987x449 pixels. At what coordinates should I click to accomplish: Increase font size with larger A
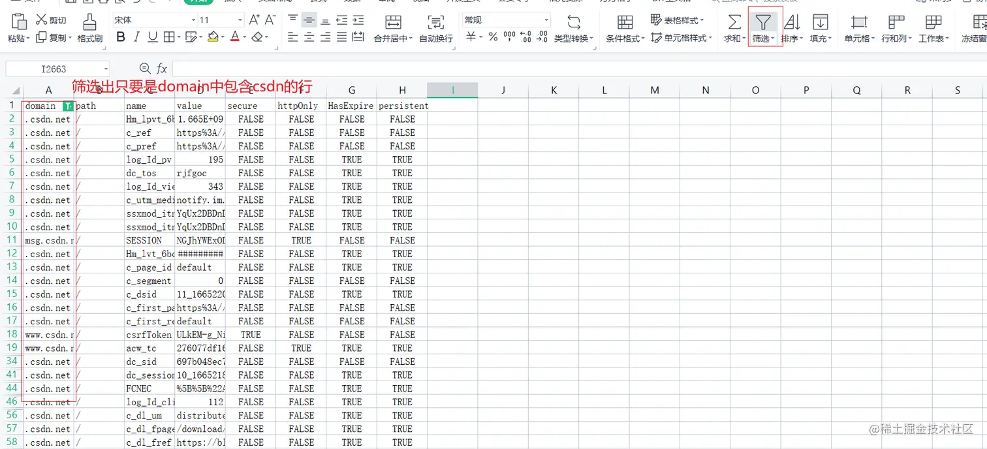(255, 20)
